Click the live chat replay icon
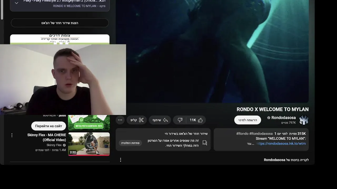 [205, 143]
